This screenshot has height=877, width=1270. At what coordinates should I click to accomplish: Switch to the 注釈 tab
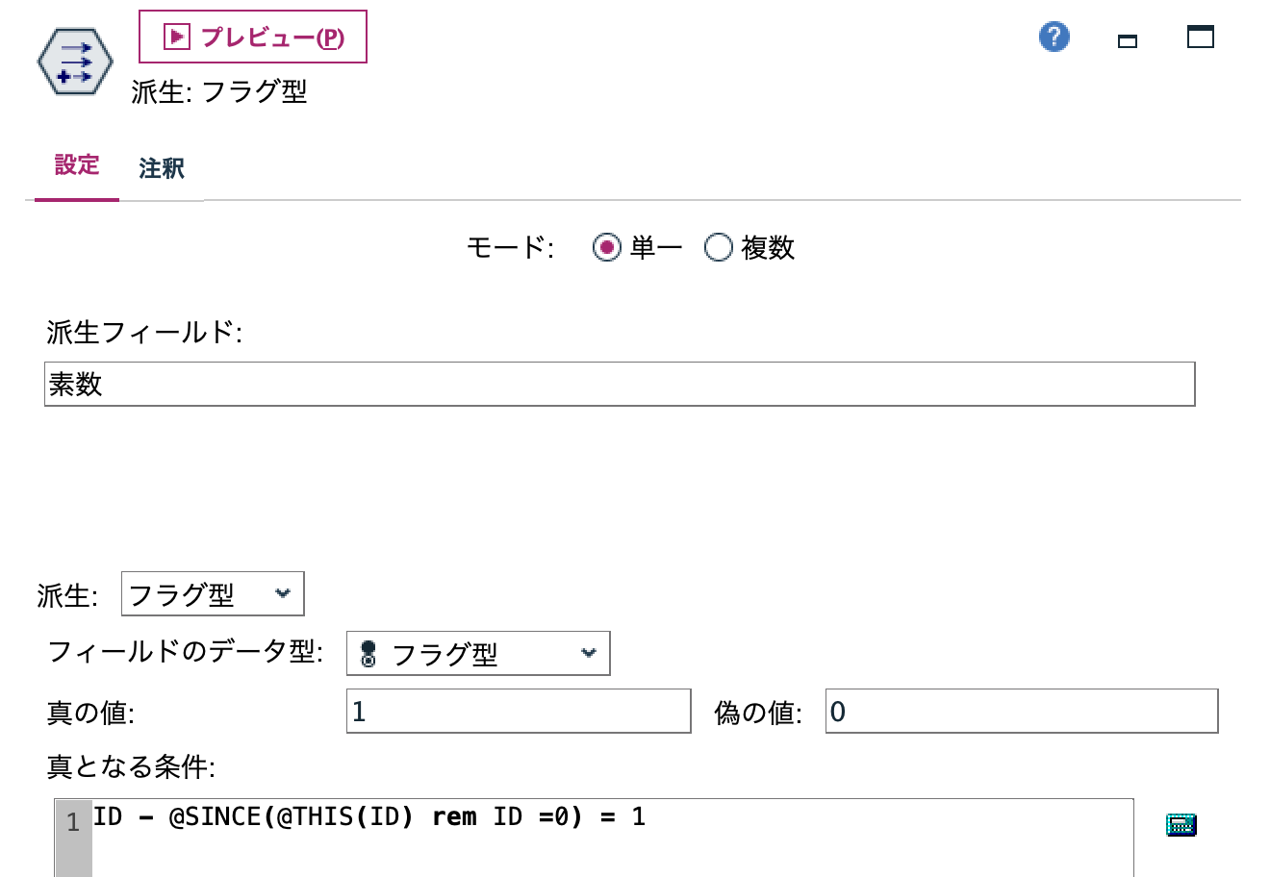[x=160, y=168]
